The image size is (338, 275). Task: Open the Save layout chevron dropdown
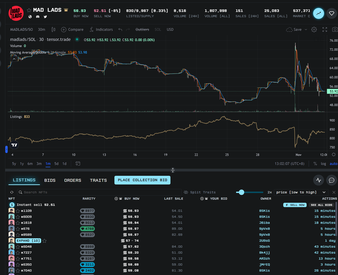click(306, 30)
